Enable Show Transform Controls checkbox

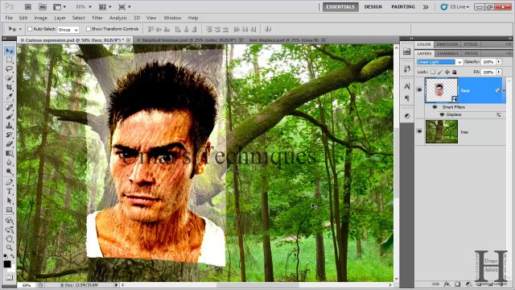click(88, 29)
